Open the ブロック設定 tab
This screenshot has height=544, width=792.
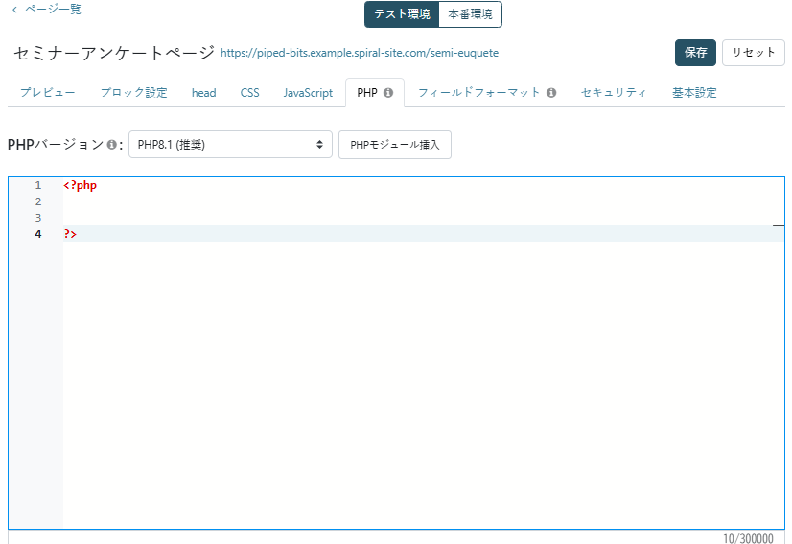pos(134,93)
